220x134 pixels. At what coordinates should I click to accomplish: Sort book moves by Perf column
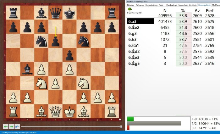tap(210, 11)
